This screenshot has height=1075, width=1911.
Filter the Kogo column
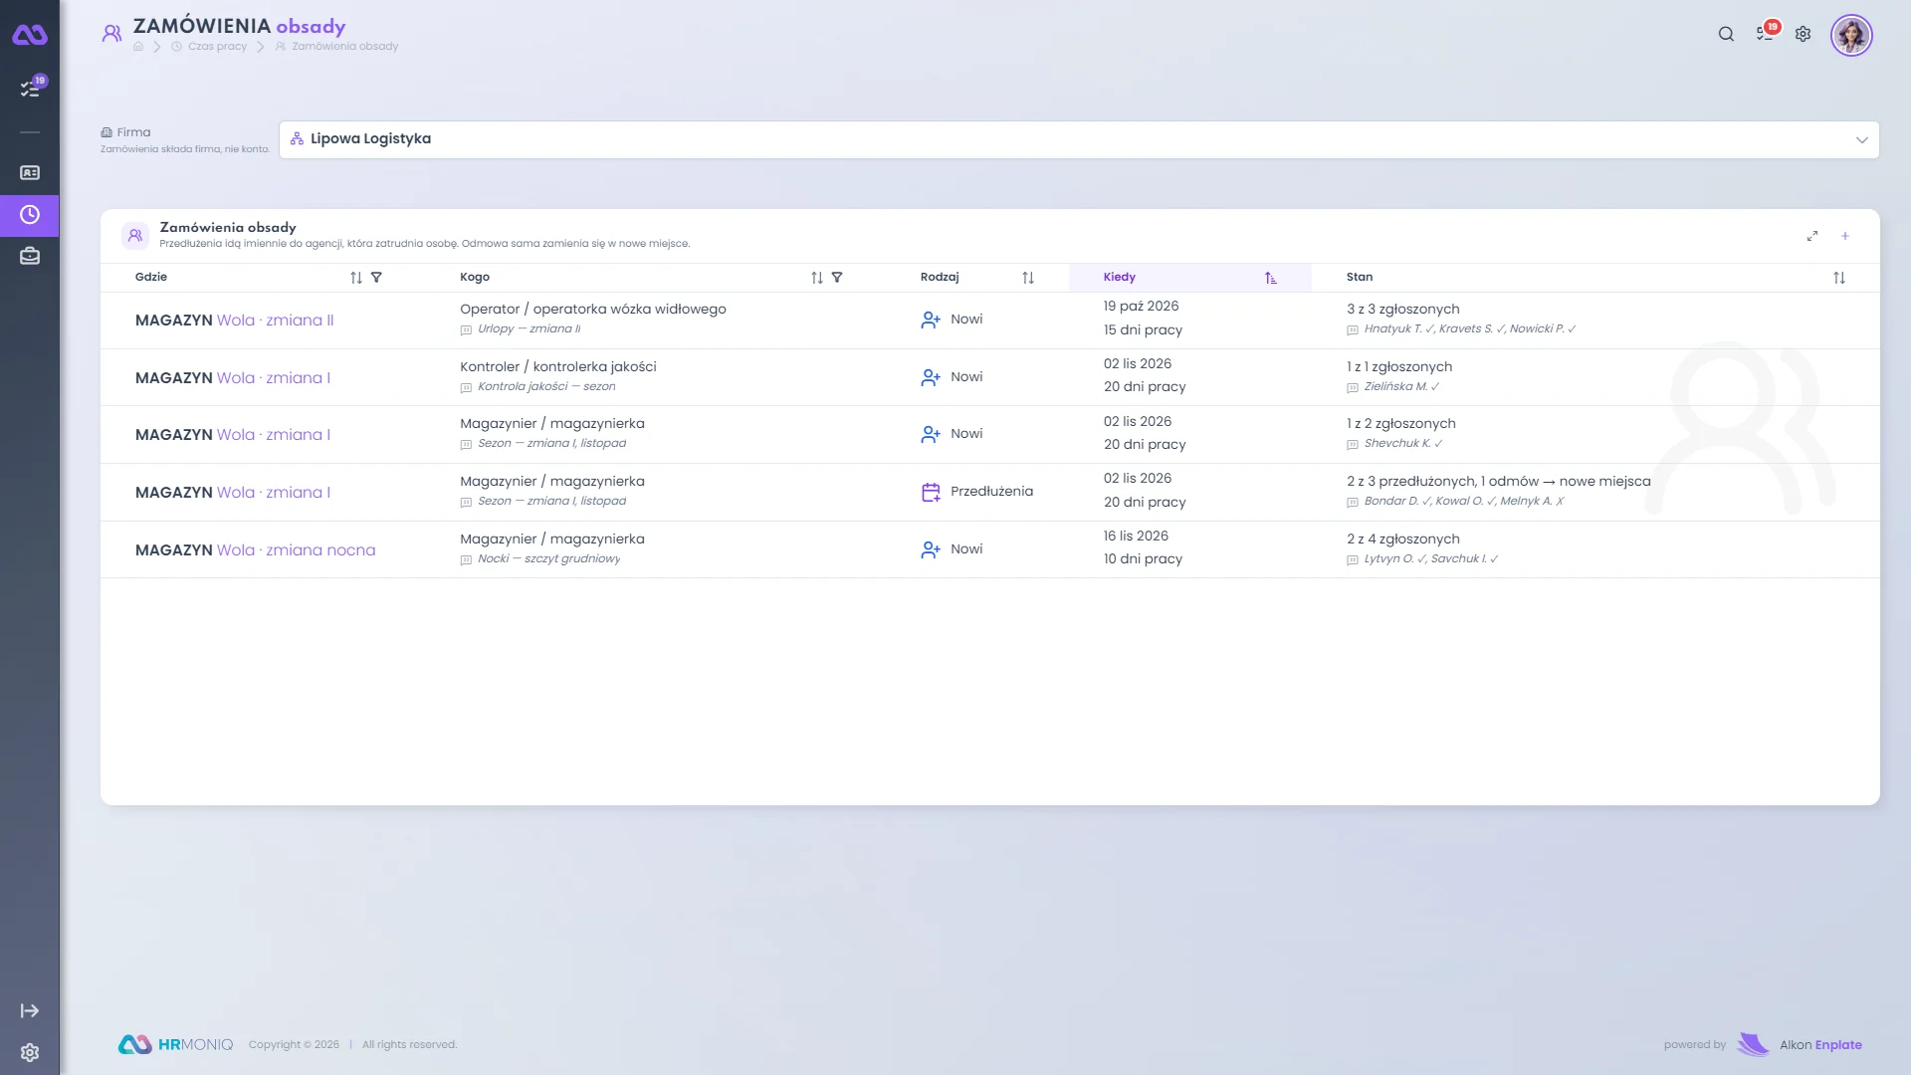(837, 278)
